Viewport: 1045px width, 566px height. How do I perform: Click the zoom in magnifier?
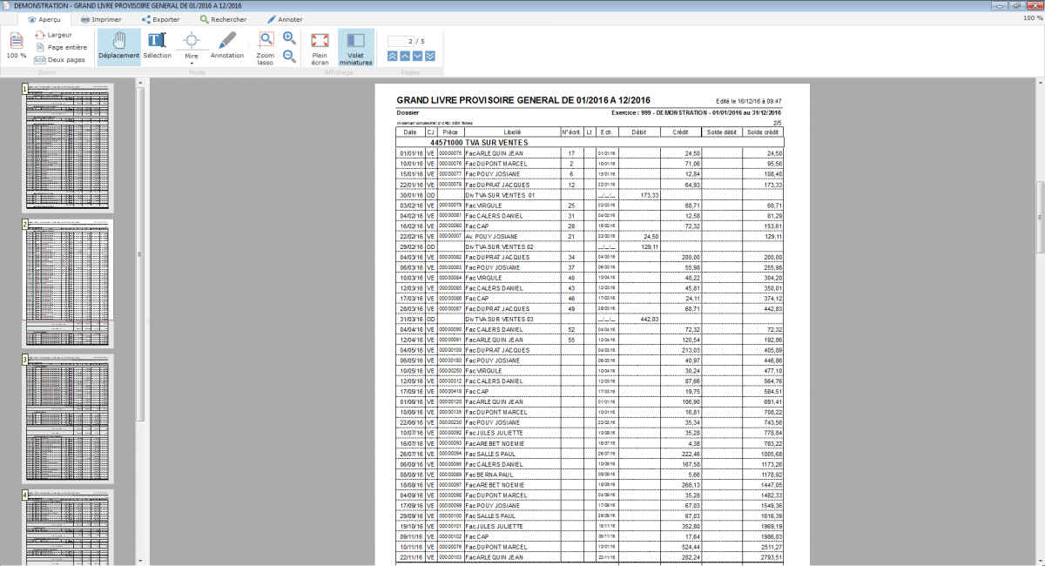pos(290,38)
